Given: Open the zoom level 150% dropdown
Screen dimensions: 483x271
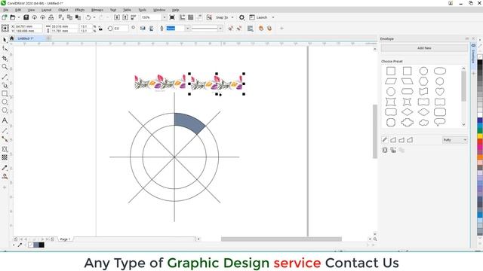Looking at the screenshot, I should [165, 17].
